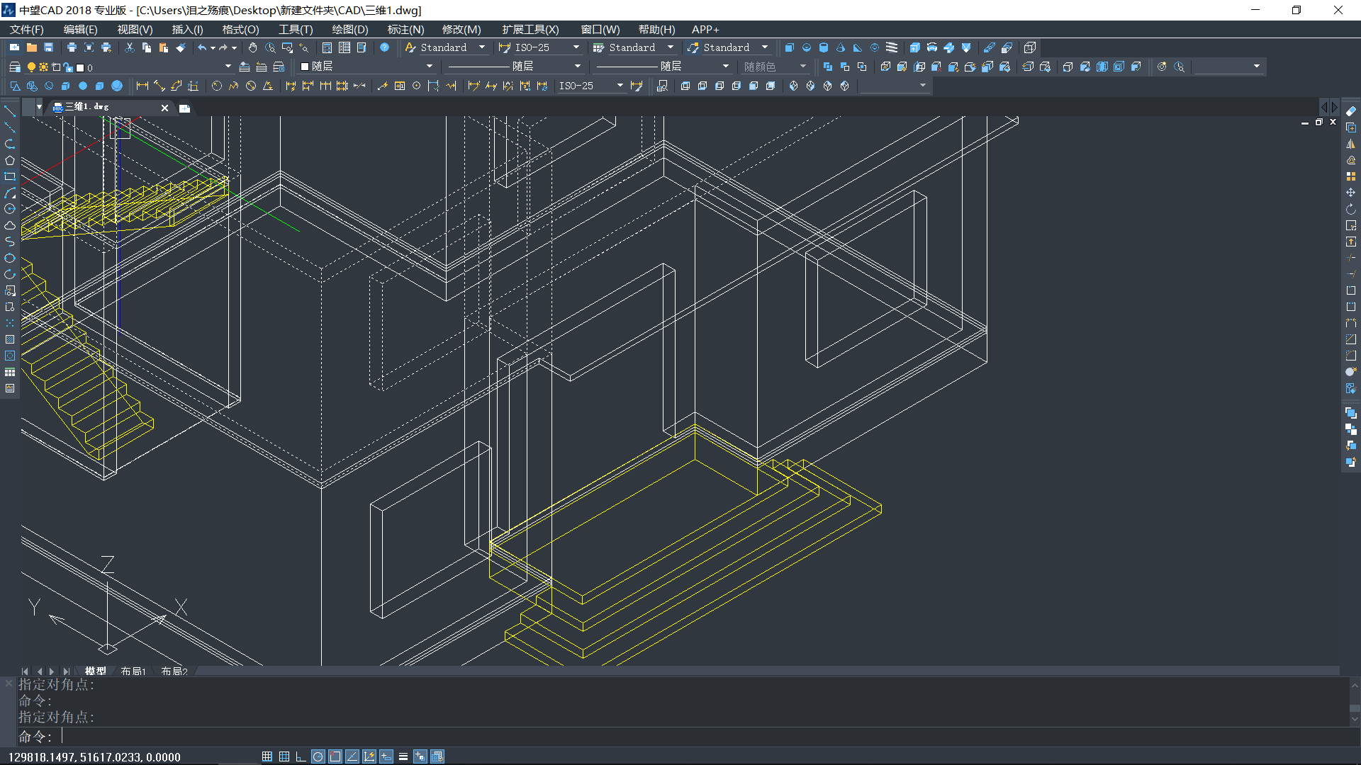Toggle lineweight display in status bar
1361x765 pixels.
pos(403,756)
